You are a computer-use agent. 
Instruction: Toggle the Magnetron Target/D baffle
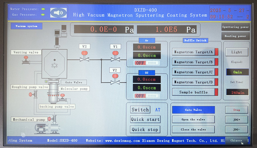pyautogui.click(x=195, y=82)
